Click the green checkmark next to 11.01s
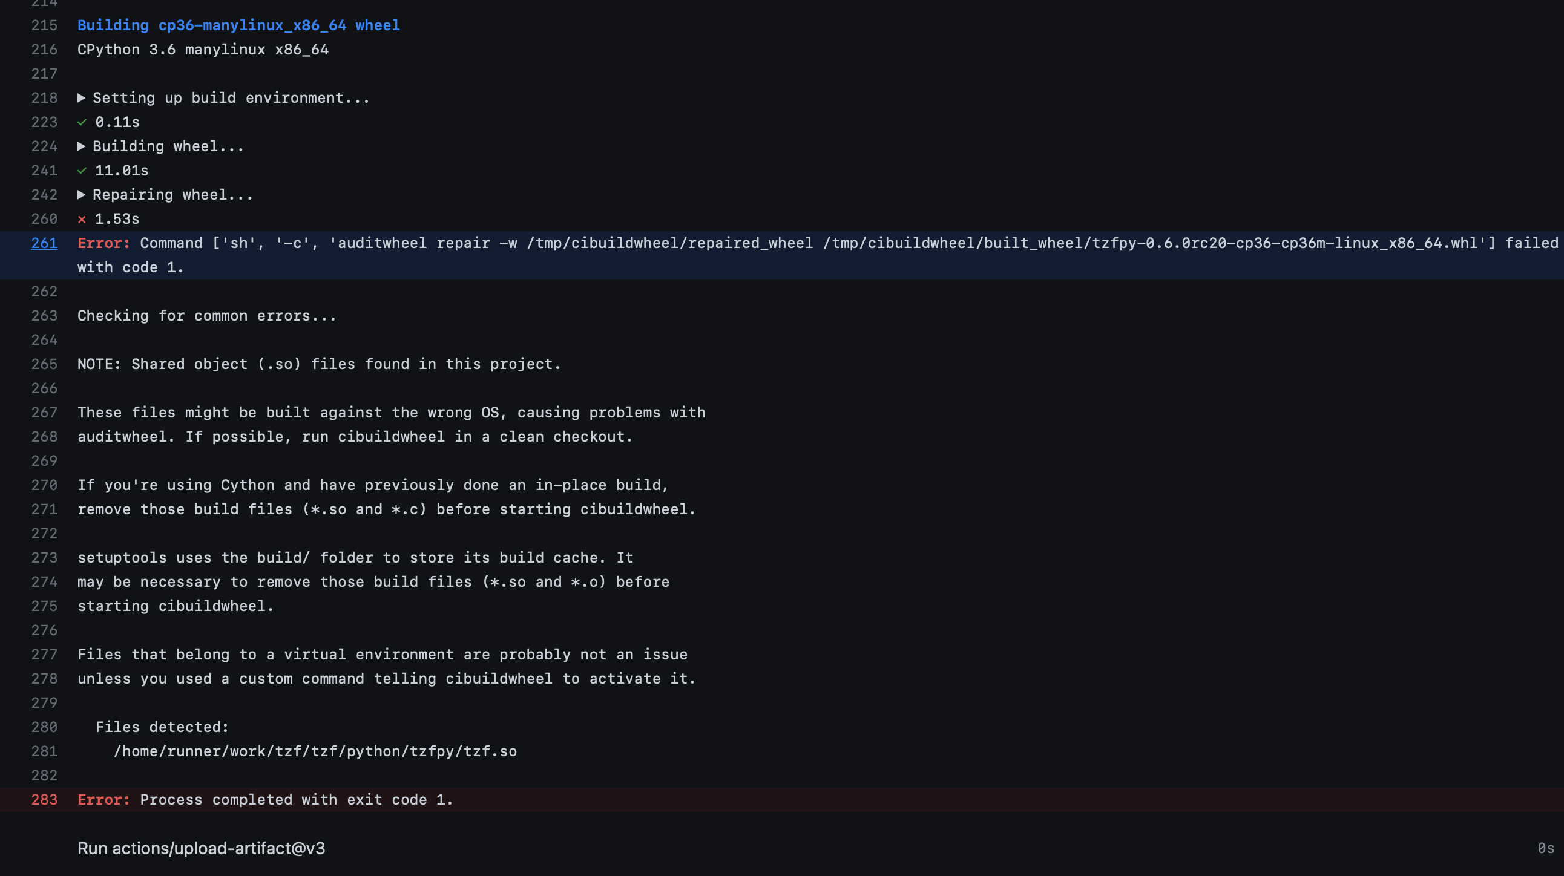The width and height of the screenshot is (1564, 876). [x=82, y=171]
